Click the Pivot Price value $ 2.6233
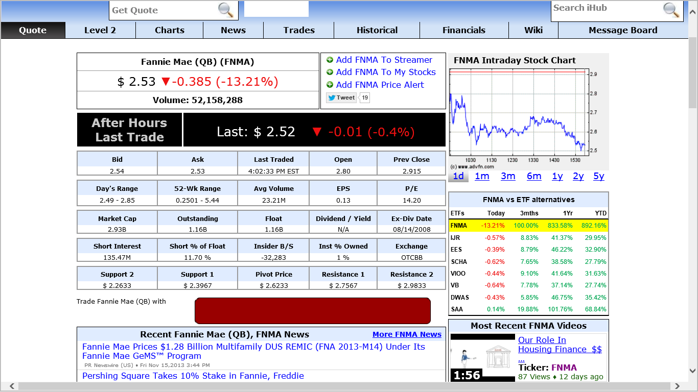Screen dimensions: 698x392 coord(274,285)
